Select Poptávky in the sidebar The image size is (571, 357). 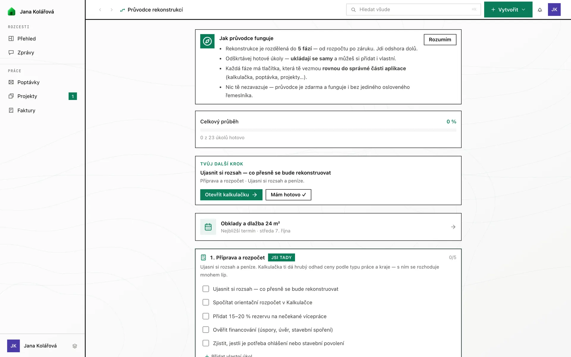(x=42, y=82)
